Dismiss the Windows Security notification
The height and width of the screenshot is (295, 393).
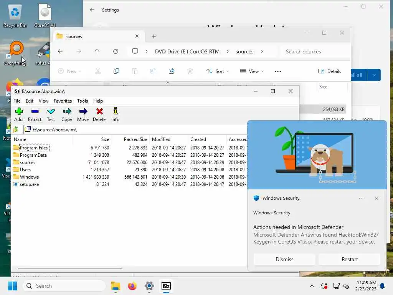(284, 259)
